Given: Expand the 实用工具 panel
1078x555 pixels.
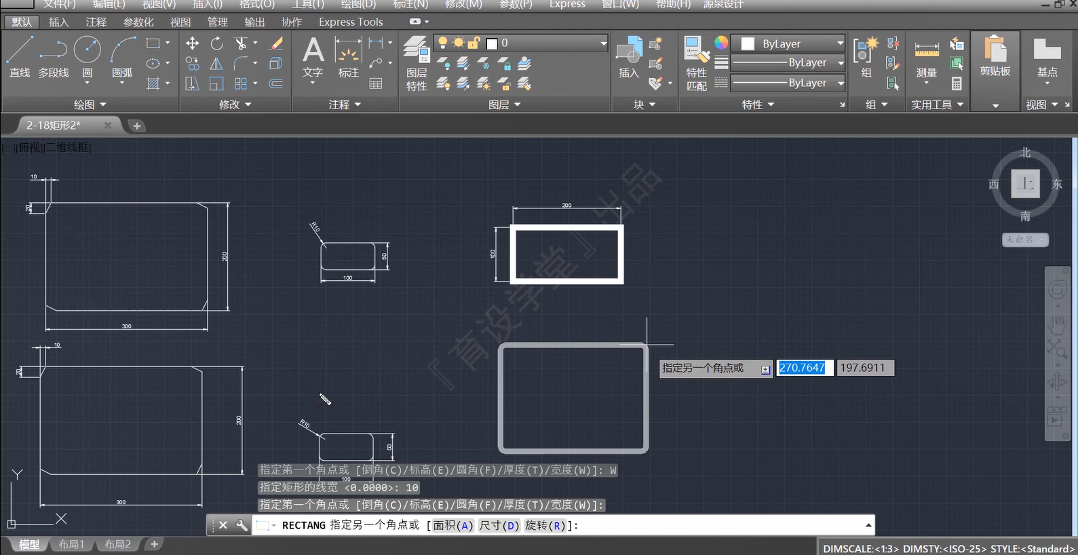Looking at the screenshot, I should (938, 104).
